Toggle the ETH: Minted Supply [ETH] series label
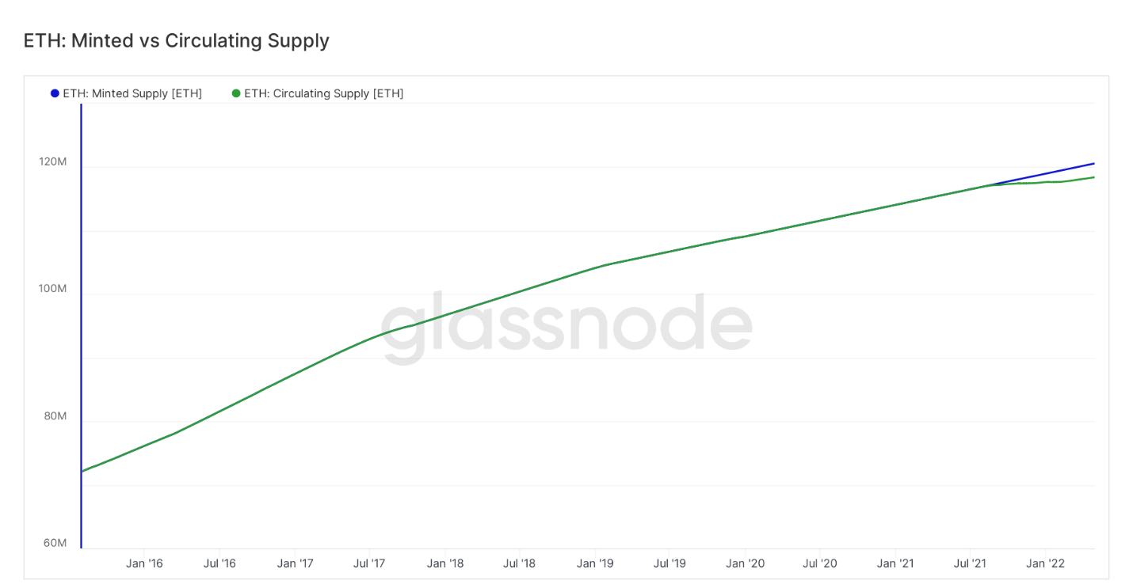The height and width of the screenshot is (588, 1133). coord(132,93)
